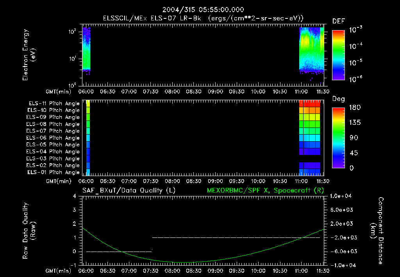Image resolution: width=400 pixels, height=277 pixels.
Task: Select the ELS-04 Pitch Angle row label
Action: click(x=53, y=151)
